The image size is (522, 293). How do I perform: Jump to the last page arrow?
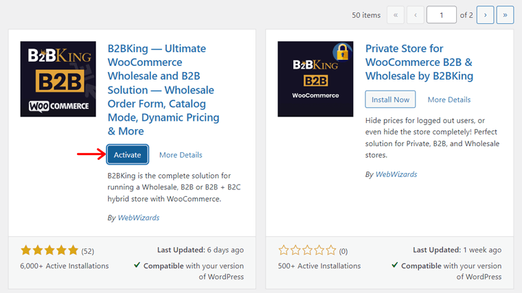tap(505, 14)
